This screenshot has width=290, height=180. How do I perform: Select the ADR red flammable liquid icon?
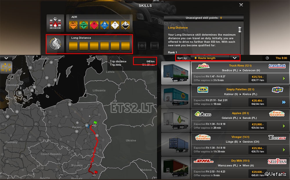coord(94,25)
